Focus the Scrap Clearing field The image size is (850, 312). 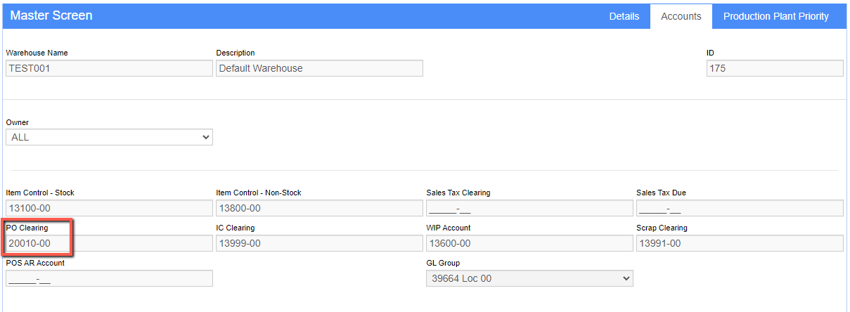coord(740,243)
